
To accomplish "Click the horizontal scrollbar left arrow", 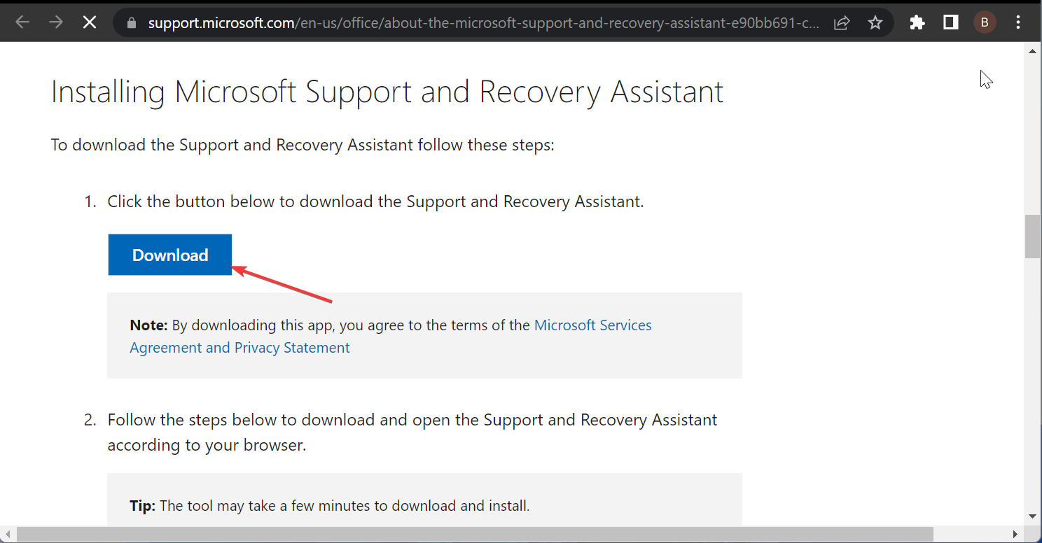I will [x=8, y=535].
